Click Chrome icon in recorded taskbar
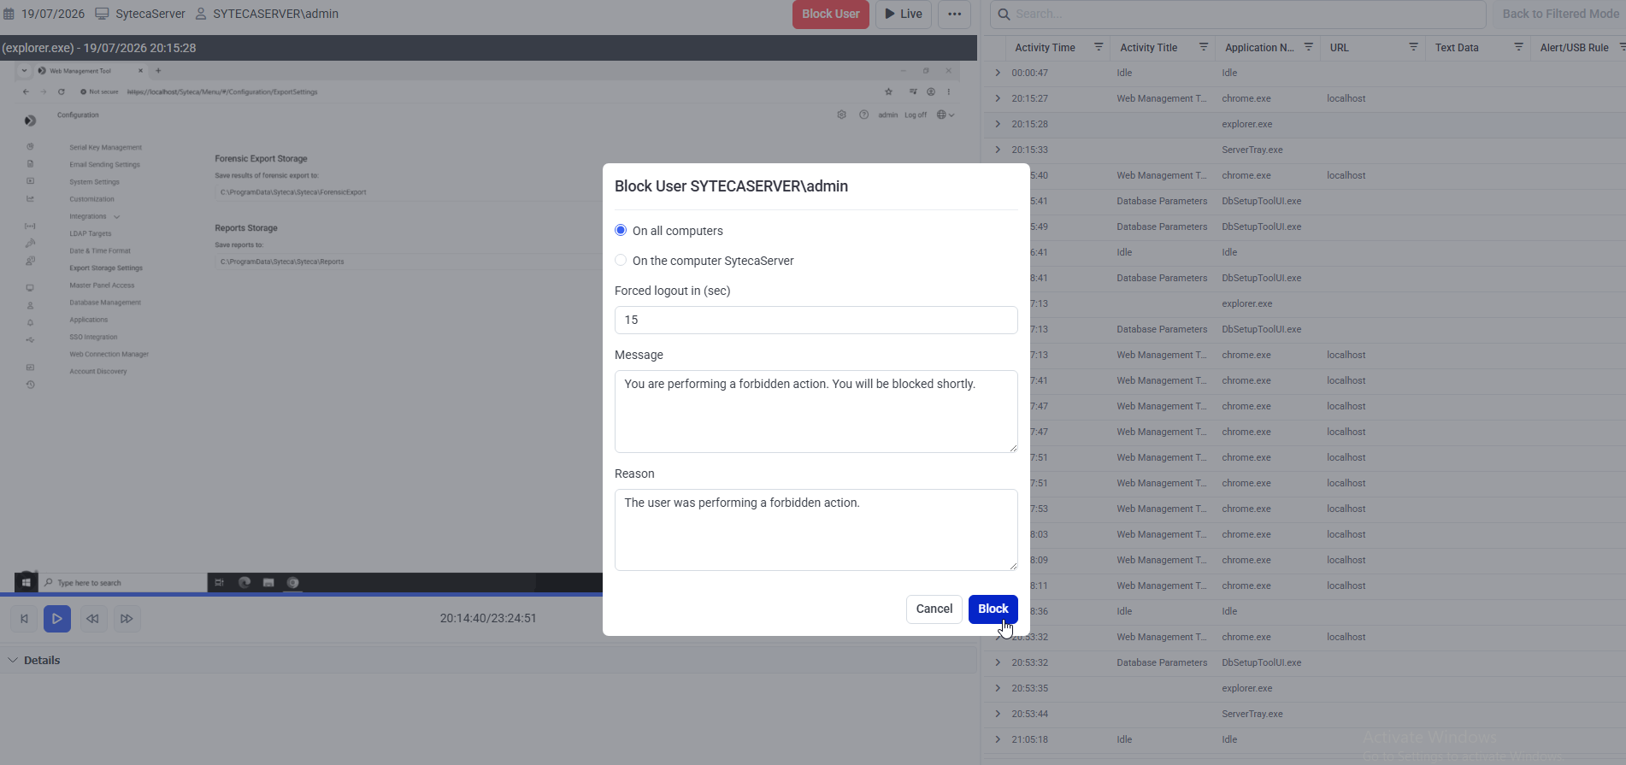This screenshot has width=1626, height=765. pyautogui.click(x=293, y=582)
